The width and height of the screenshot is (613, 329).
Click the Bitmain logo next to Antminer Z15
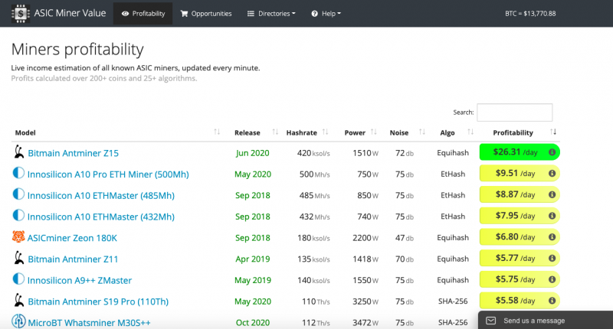click(x=18, y=152)
